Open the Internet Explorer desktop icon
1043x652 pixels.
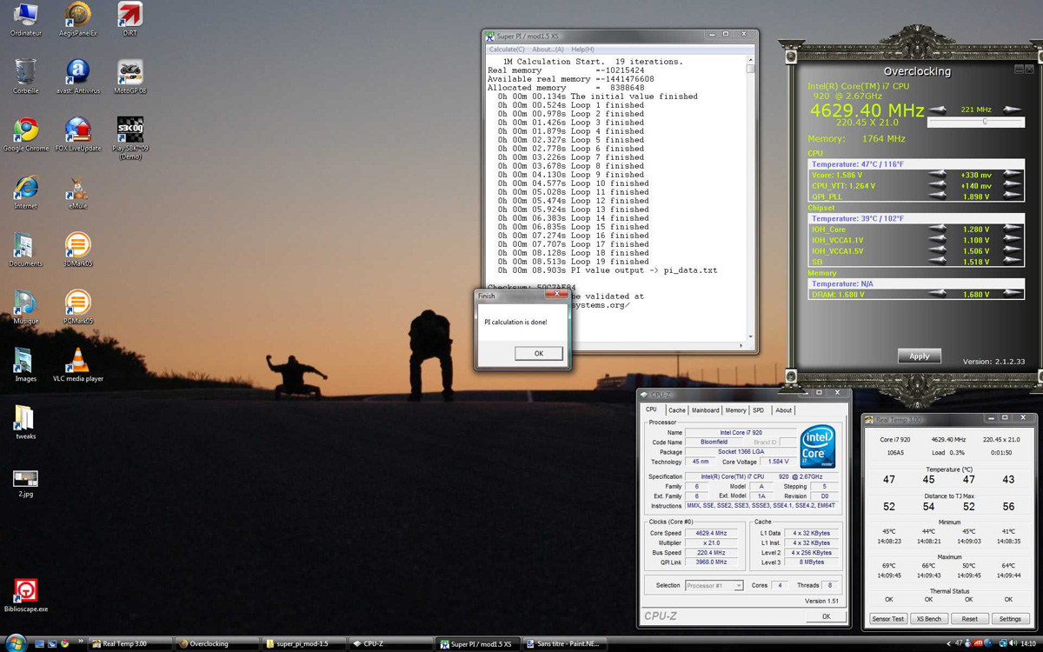tap(26, 192)
